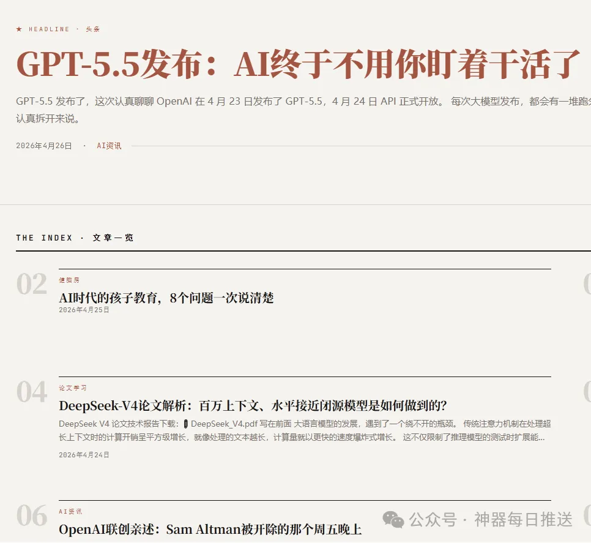Click the 2026年4月25日 article date
The image size is (591, 543).
(84, 310)
